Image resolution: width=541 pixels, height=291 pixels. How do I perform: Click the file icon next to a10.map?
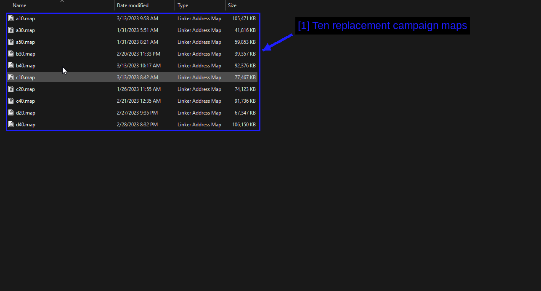pos(11,19)
